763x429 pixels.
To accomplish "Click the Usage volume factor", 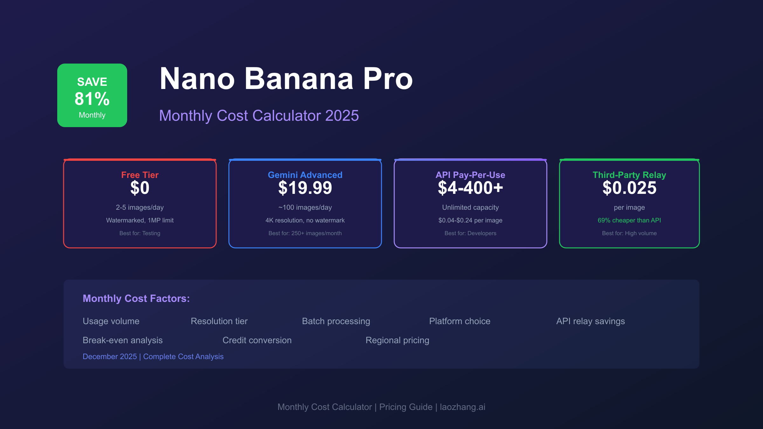I will coord(111,321).
